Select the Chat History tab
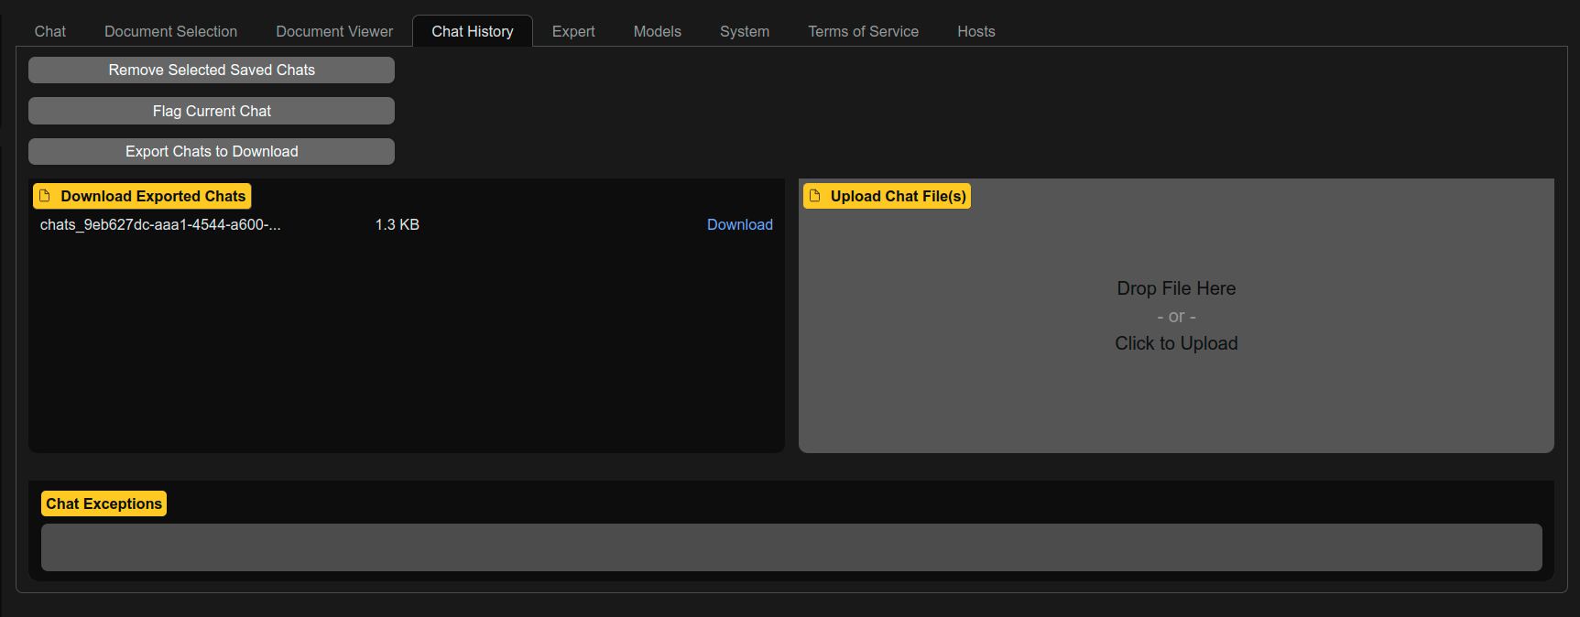Image resolution: width=1580 pixels, height=617 pixels. pos(472,31)
